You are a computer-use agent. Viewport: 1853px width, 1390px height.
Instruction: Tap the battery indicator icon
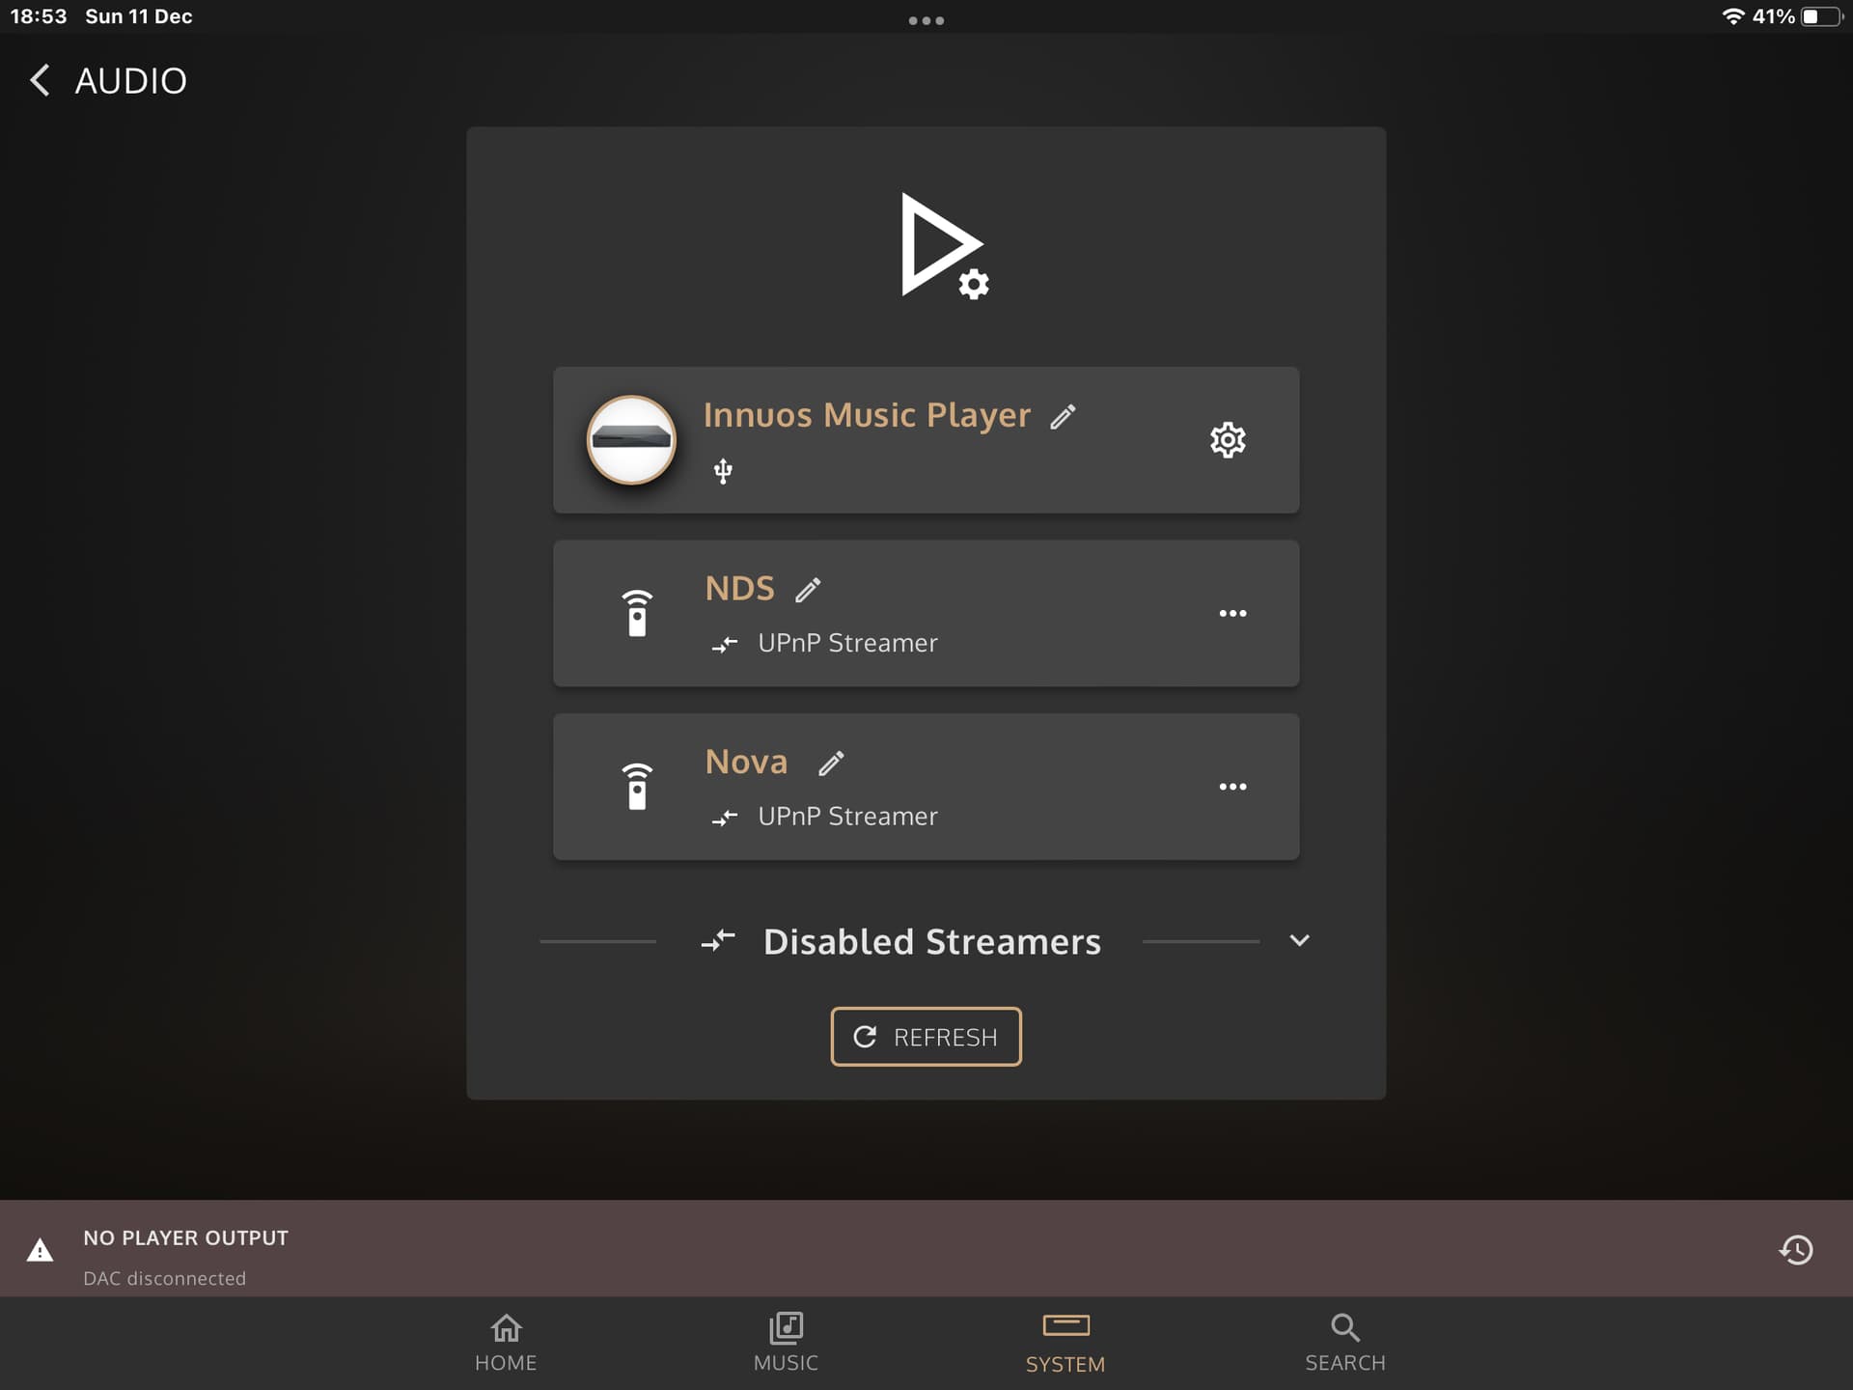pyautogui.click(x=1821, y=16)
